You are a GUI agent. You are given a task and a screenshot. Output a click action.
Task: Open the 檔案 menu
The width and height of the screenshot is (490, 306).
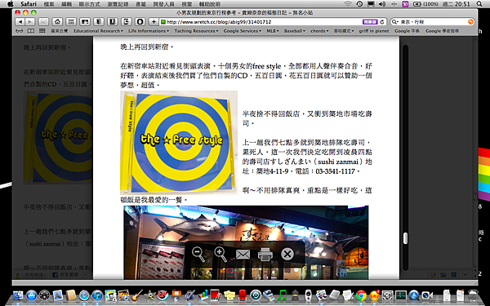pos(49,4)
